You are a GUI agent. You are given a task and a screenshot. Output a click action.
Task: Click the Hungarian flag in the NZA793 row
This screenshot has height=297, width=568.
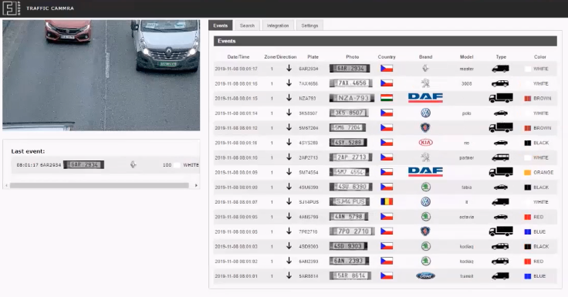pos(387,98)
